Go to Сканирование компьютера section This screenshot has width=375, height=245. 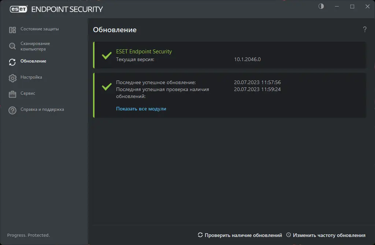(35, 46)
